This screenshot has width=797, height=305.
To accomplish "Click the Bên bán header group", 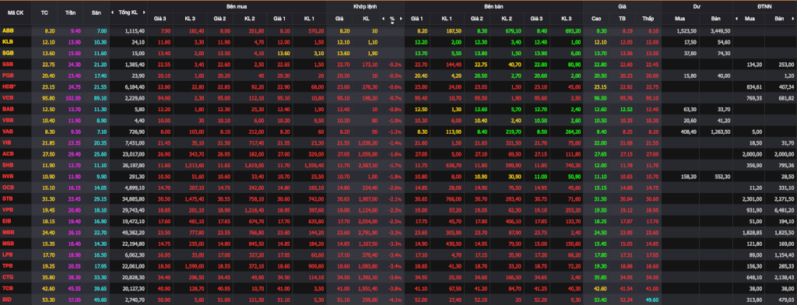I will click(x=493, y=6).
